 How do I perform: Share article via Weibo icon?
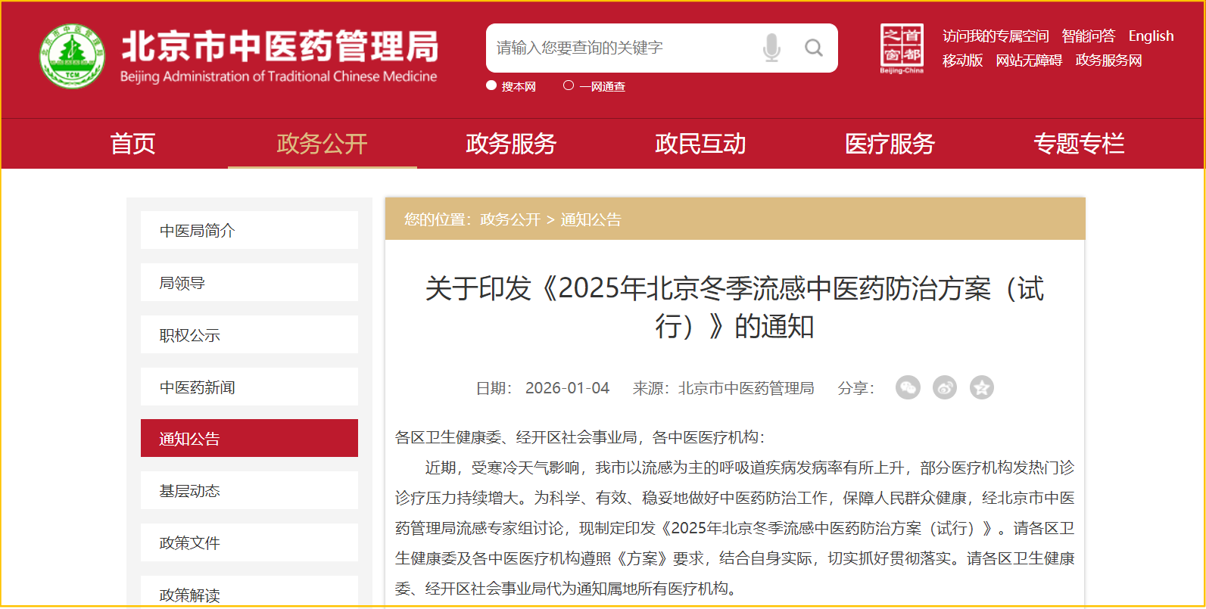pos(944,387)
